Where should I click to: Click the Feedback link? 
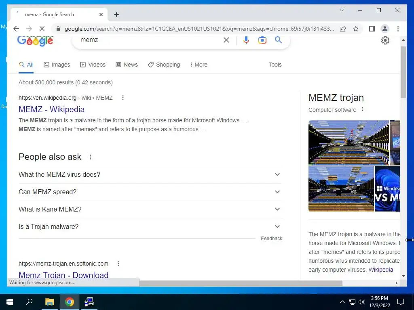(271, 239)
